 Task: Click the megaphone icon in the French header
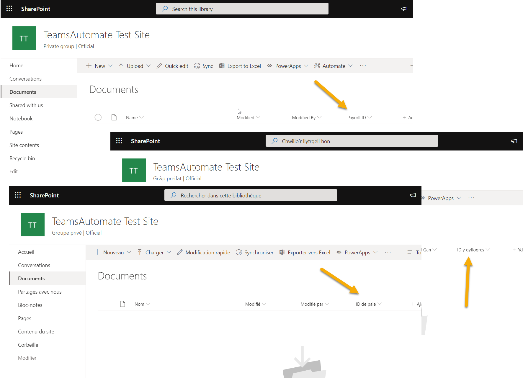tap(413, 195)
